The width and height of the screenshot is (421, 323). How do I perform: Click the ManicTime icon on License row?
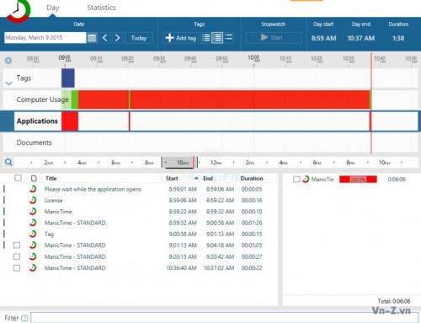pos(33,200)
